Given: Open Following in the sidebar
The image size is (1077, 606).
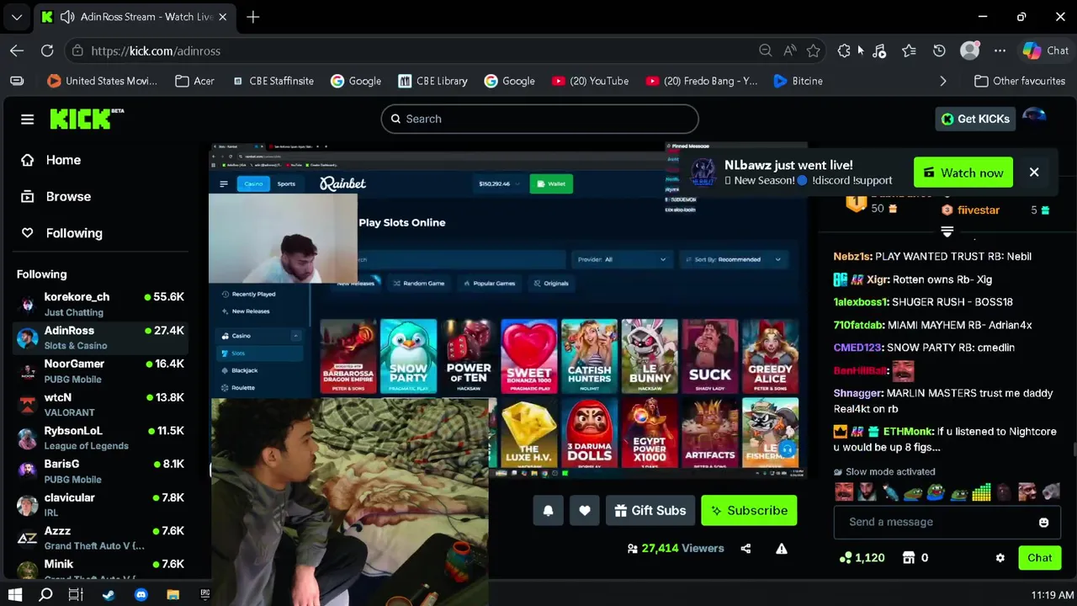Looking at the screenshot, I should coord(62,233).
